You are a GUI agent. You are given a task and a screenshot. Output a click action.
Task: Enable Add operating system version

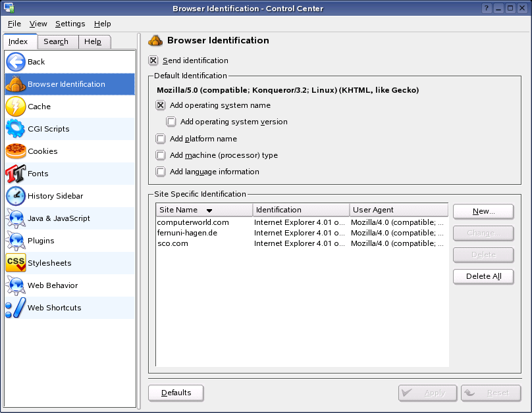click(171, 122)
